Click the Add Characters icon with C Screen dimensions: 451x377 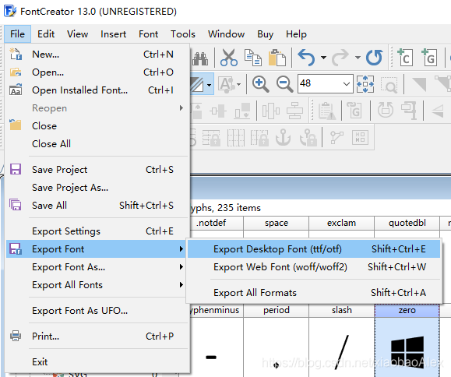(x=405, y=57)
